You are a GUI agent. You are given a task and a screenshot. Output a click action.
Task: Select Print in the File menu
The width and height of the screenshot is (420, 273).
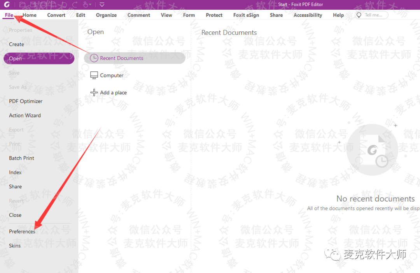[14, 144]
